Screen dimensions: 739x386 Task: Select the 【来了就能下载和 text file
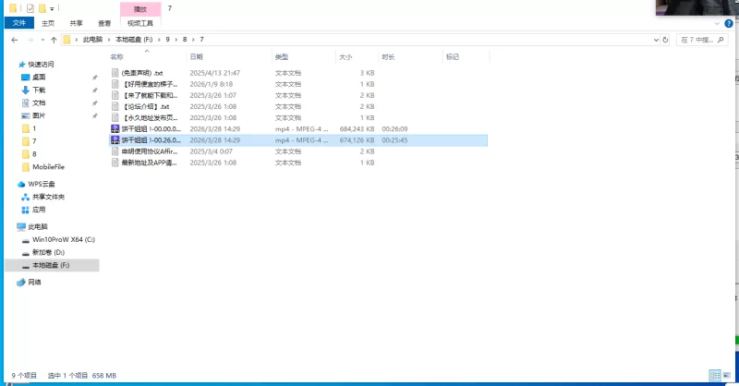click(298, 96)
